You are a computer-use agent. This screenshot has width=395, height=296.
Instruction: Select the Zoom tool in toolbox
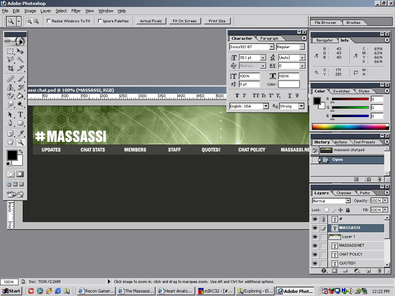click(20, 142)
